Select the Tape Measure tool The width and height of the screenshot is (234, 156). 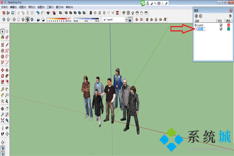[3, 89]
